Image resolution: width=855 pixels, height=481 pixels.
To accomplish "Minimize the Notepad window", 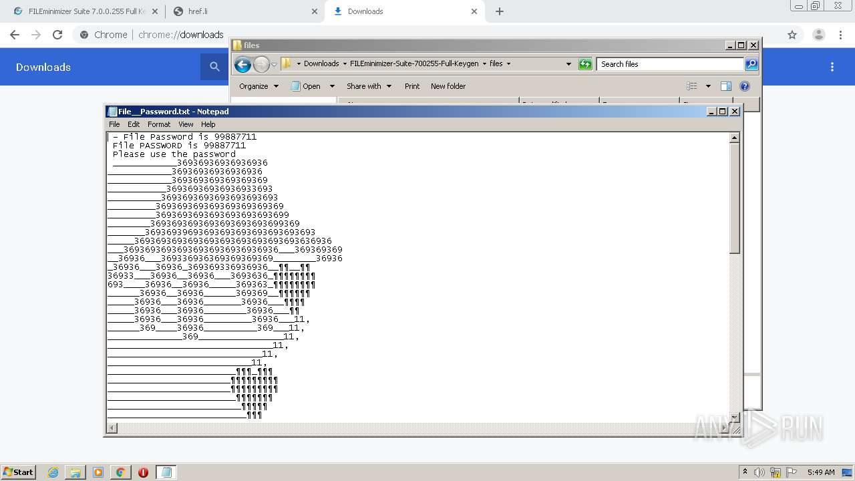I will [x=712, y=112].
